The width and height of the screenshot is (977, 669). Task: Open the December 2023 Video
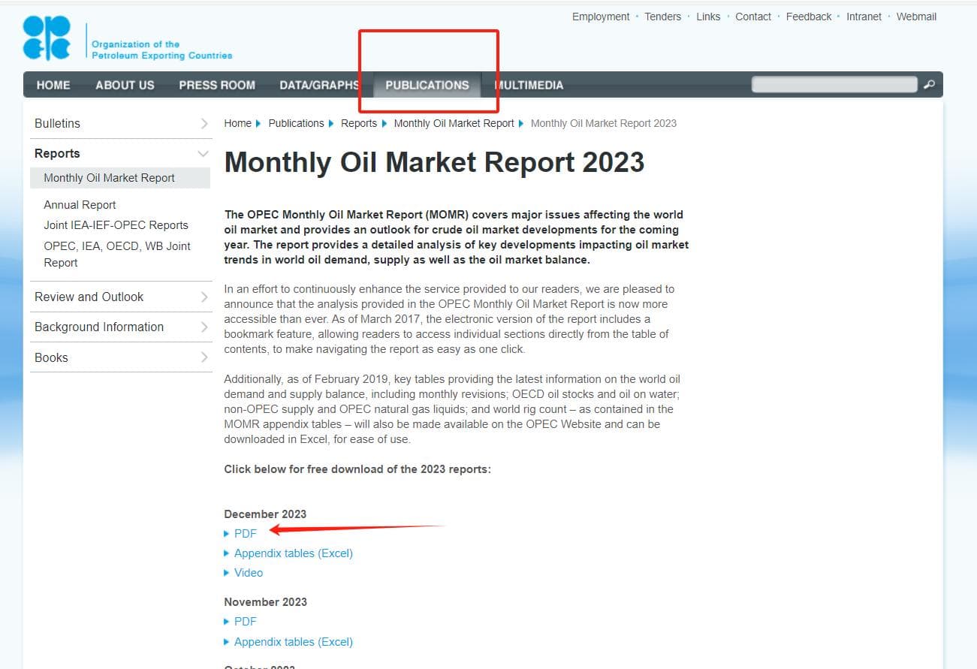(x=248, y=572)
